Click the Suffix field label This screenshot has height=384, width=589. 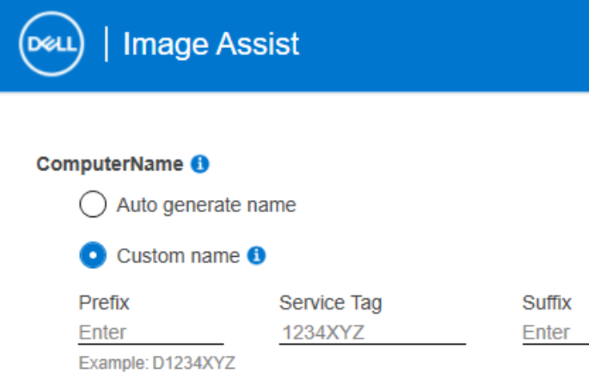click(x=547, y=303)
